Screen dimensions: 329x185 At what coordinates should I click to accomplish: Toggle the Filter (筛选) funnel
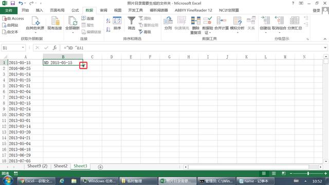[x=132, y=23]
